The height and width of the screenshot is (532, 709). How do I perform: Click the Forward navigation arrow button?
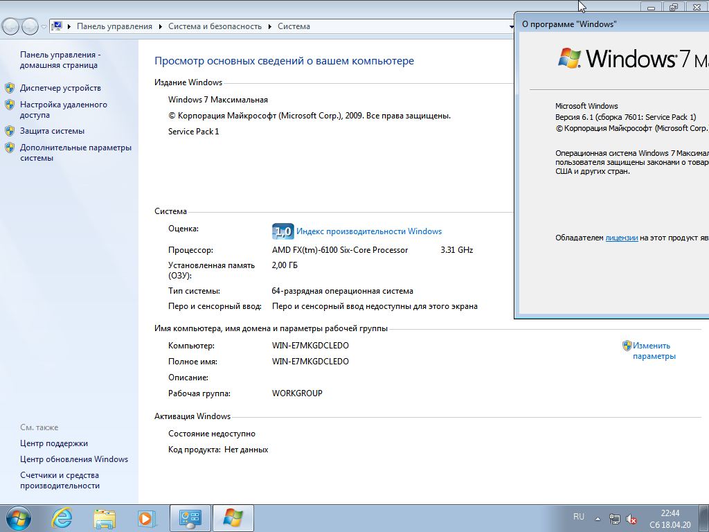point(29,26)
